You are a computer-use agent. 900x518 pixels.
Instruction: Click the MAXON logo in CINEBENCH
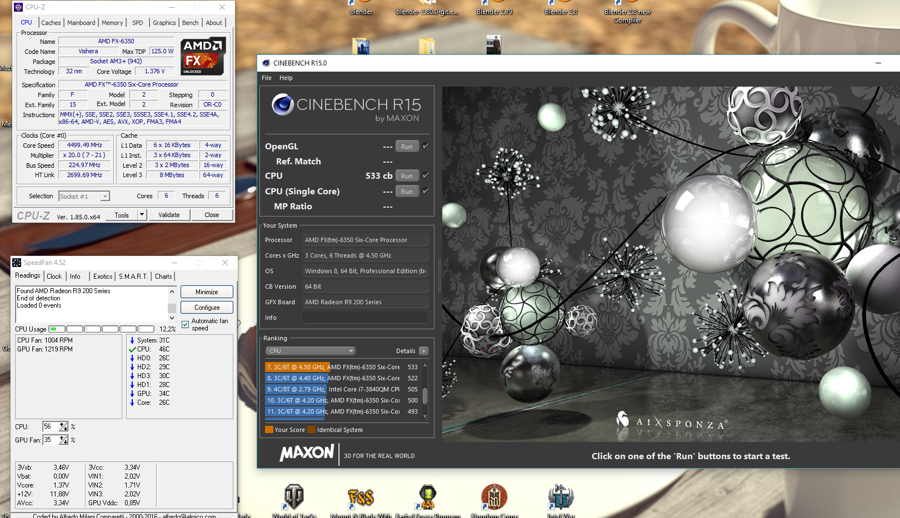(307, 453)
